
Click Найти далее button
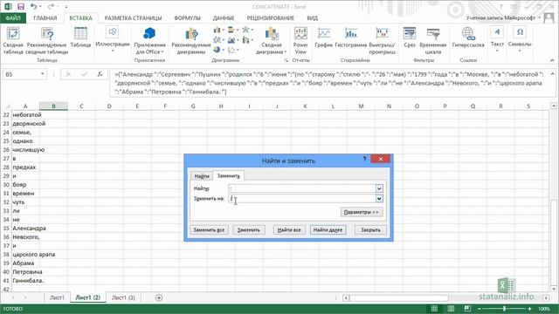pyautogui.click(x=328, y=230)
